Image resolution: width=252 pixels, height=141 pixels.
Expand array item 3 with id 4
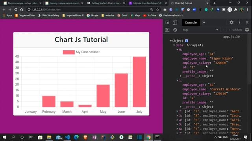pos(178,116)
